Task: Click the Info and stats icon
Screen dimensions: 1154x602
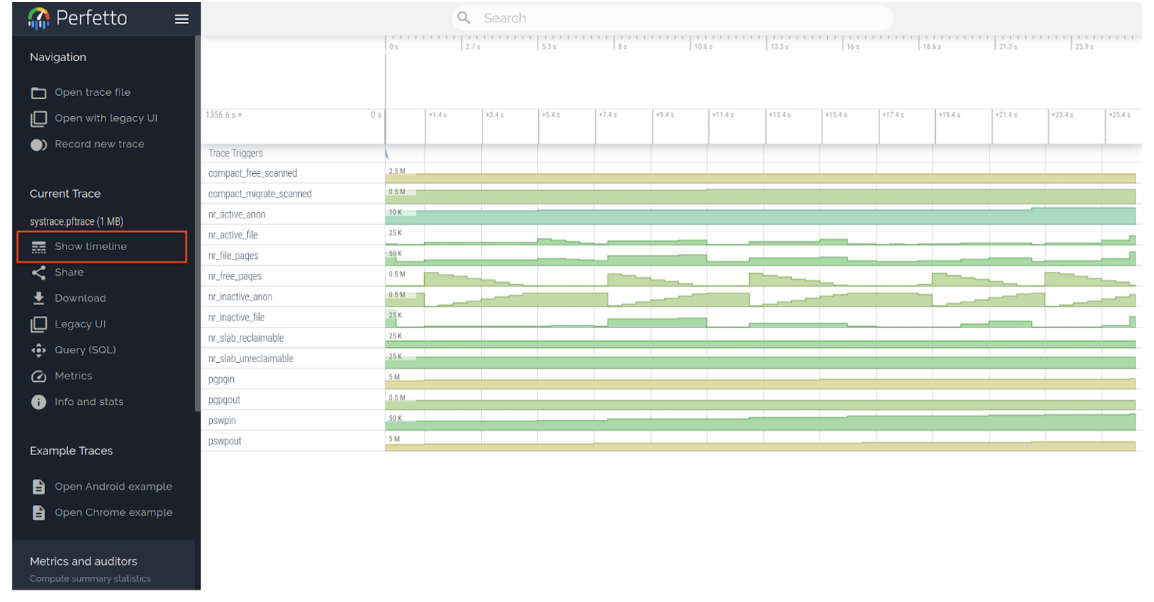Action: tap(39, 402)
